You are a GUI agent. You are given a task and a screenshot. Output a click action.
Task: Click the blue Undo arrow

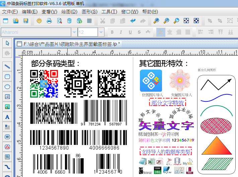[x=133, y=21]
